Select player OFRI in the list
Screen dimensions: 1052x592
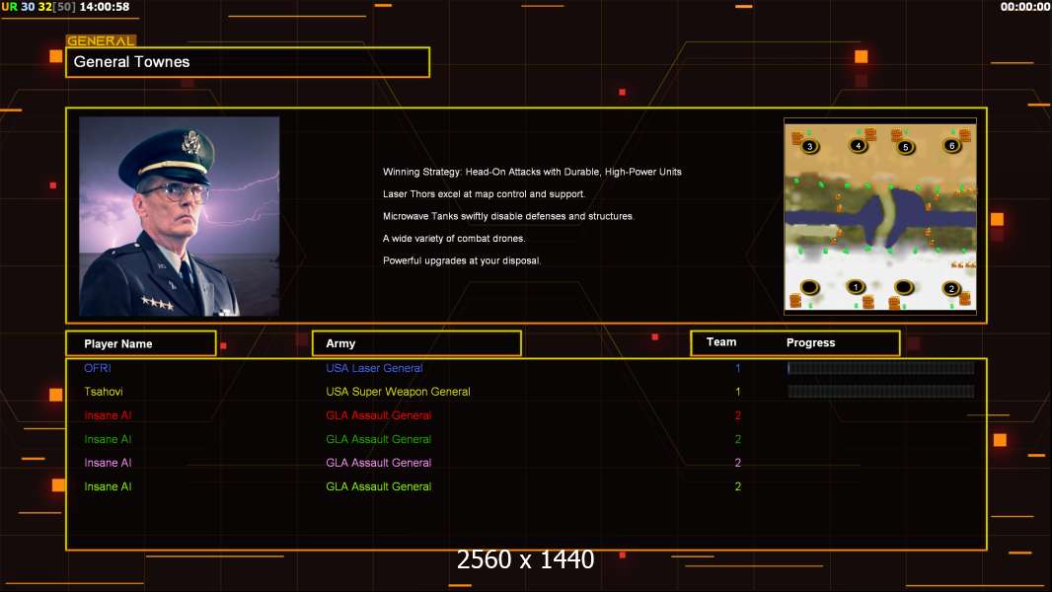click(x=98, y=368)
